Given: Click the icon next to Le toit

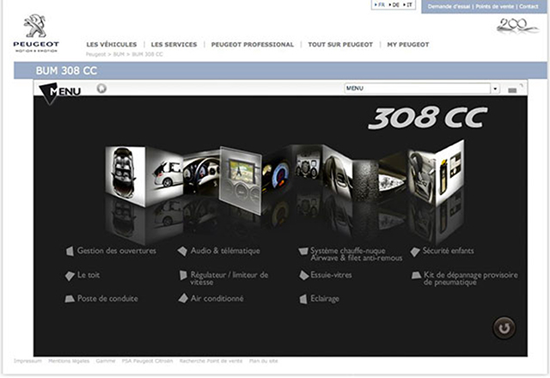Looking at the screenshot, I should click(x=70, y=275).
